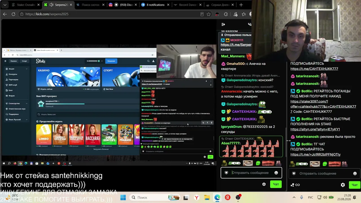361x203 pixels.
Task: Click the left chat message input field
Action: coord(251,173)
